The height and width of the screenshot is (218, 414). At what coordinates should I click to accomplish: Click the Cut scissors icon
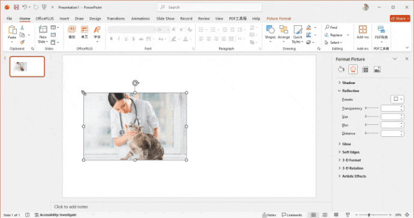click(x=22, y=28)
